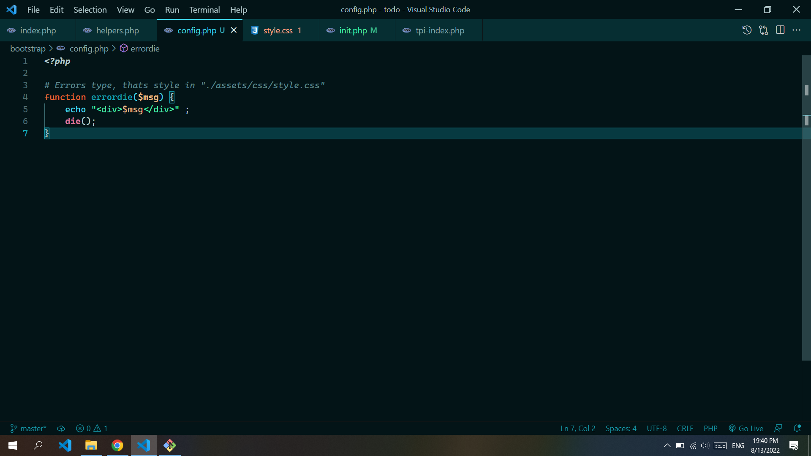Open the Selection menu
This screenshot has width=811, height=456.
[x=90, y=9]
